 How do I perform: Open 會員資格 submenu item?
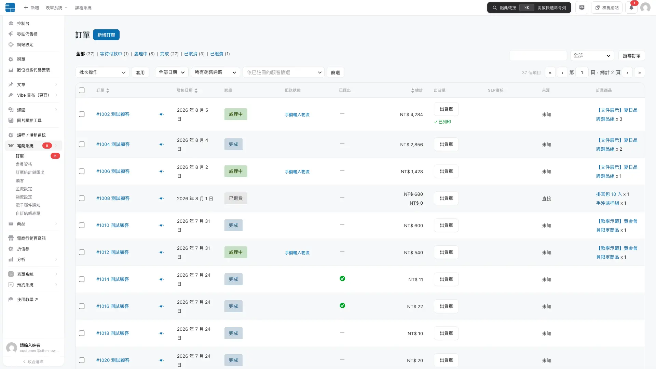pos(24,164)
